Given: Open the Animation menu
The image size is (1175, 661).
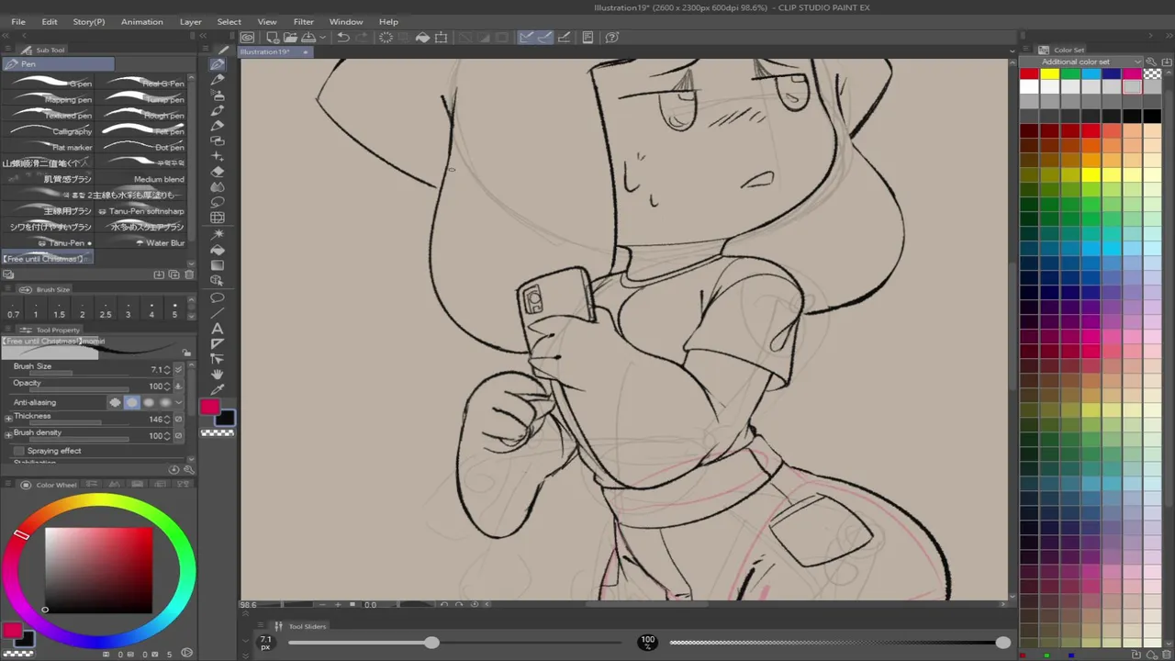Looking at the screenshot, I should pos(142,21).
